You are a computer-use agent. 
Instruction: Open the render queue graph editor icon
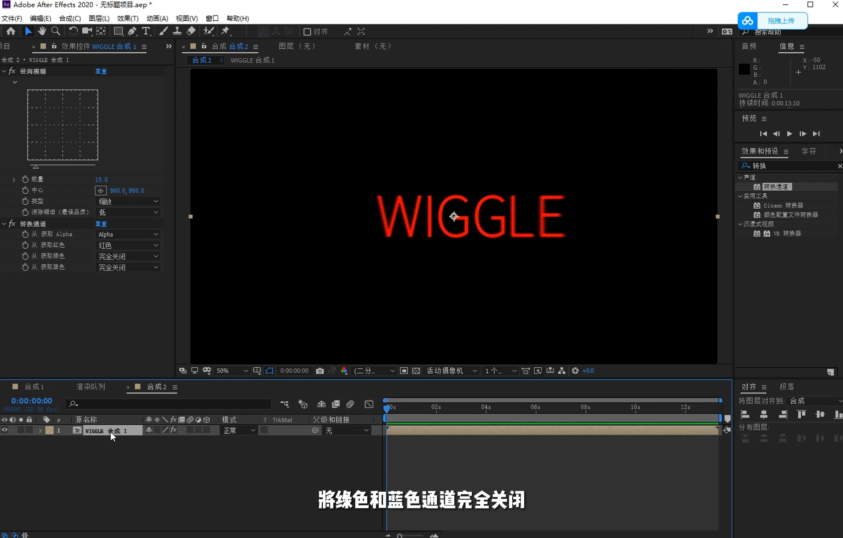[x=370, y=404]
